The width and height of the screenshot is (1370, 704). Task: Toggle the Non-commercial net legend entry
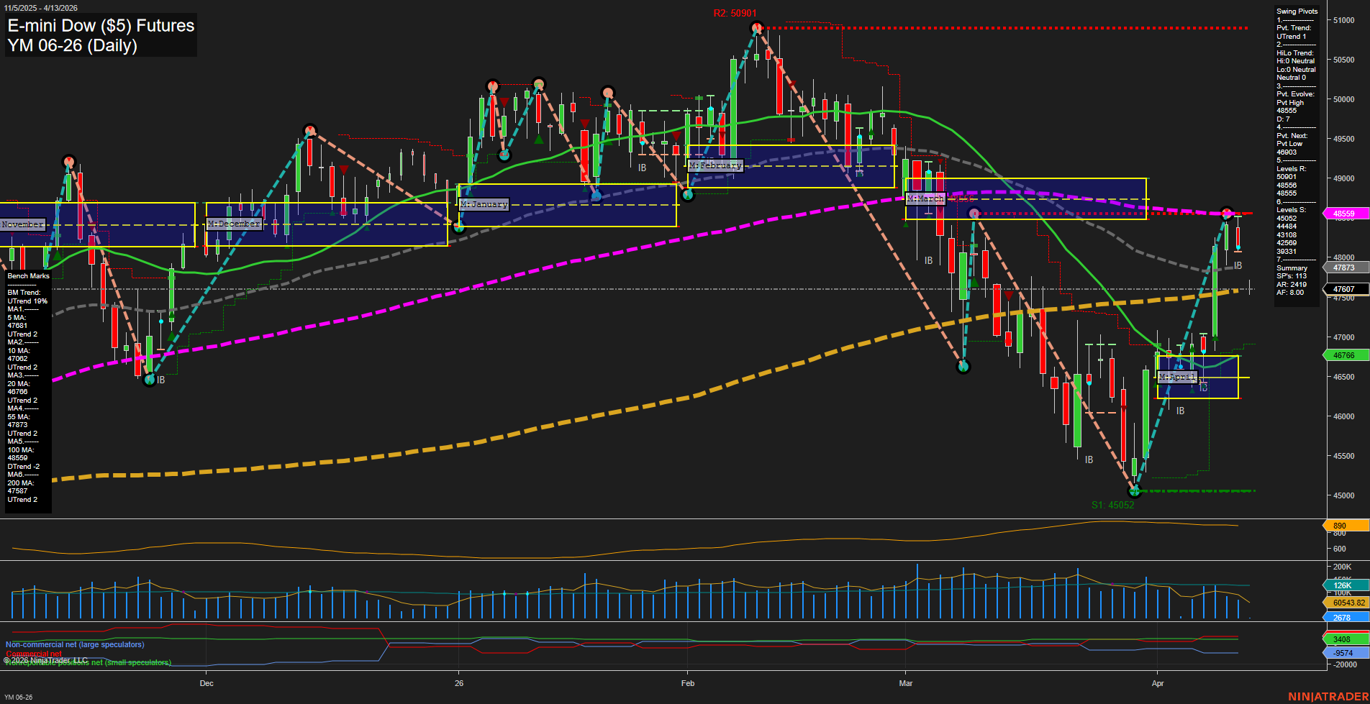pyautogui.click(x=75, y=644)
